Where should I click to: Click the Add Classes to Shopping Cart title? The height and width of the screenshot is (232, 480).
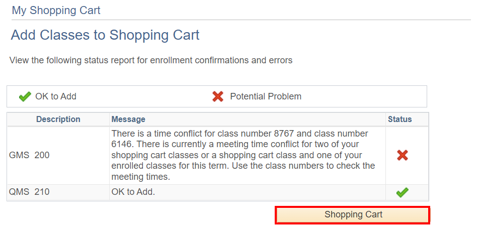pyautogui.click(x=105, y=35)
